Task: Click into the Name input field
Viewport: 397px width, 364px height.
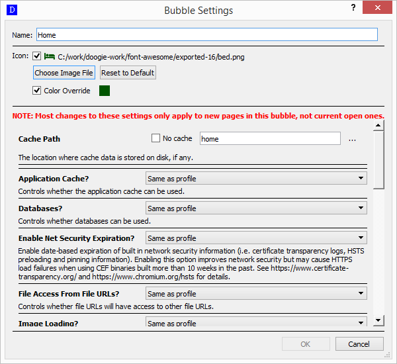Action: (207, 34)
